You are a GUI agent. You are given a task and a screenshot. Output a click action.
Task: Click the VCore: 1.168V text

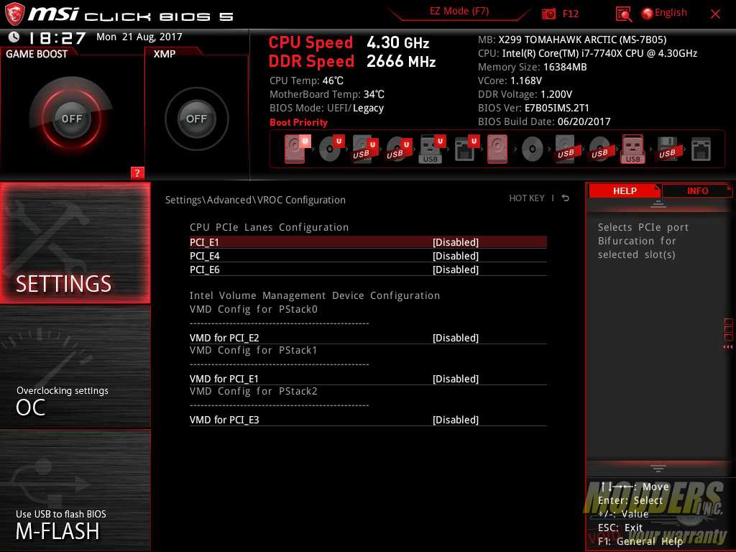click(510, 80)
